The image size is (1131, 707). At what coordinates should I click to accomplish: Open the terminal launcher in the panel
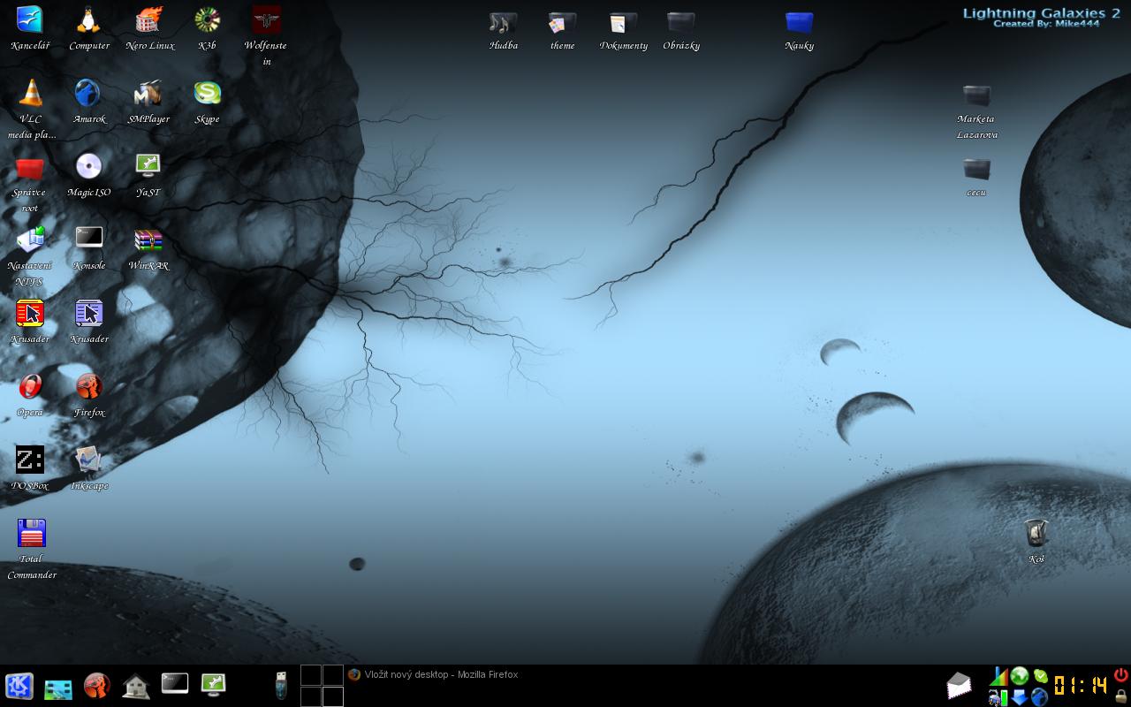tap(175, 683)
